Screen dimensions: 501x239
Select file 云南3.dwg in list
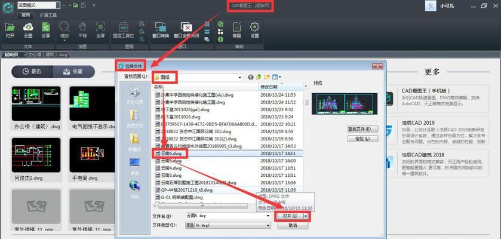pos(228,176)
